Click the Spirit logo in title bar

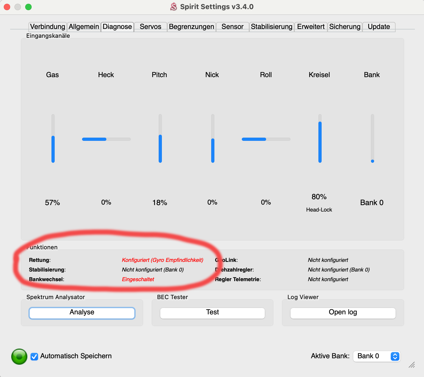[174, 7]
